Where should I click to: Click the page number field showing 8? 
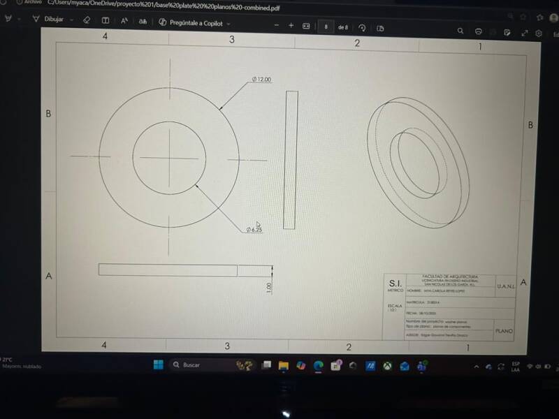326,27
